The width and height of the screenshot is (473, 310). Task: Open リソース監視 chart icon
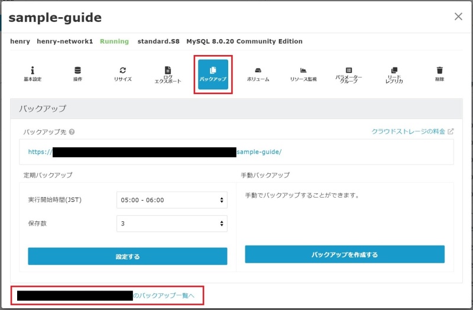click(303, 74)
